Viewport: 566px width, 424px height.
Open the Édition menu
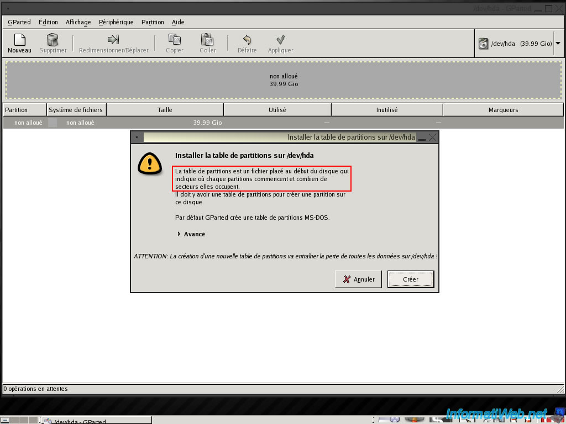pos(48,22)
